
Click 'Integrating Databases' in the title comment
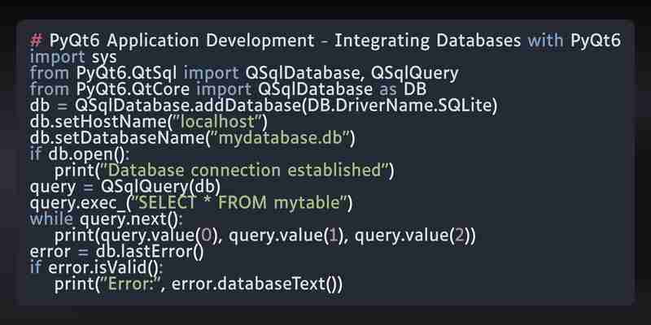click(427, 41)
